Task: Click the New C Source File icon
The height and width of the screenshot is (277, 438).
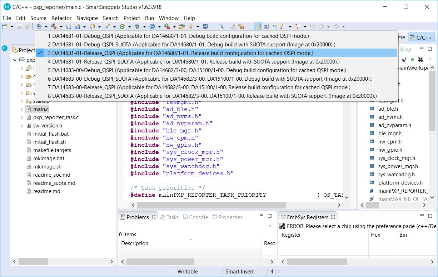Action: click(x=107, y=26)
